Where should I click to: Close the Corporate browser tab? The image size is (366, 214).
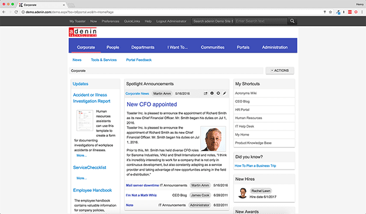click(64, 5)
